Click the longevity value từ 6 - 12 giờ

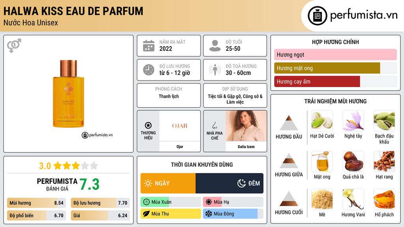(175, 73)
